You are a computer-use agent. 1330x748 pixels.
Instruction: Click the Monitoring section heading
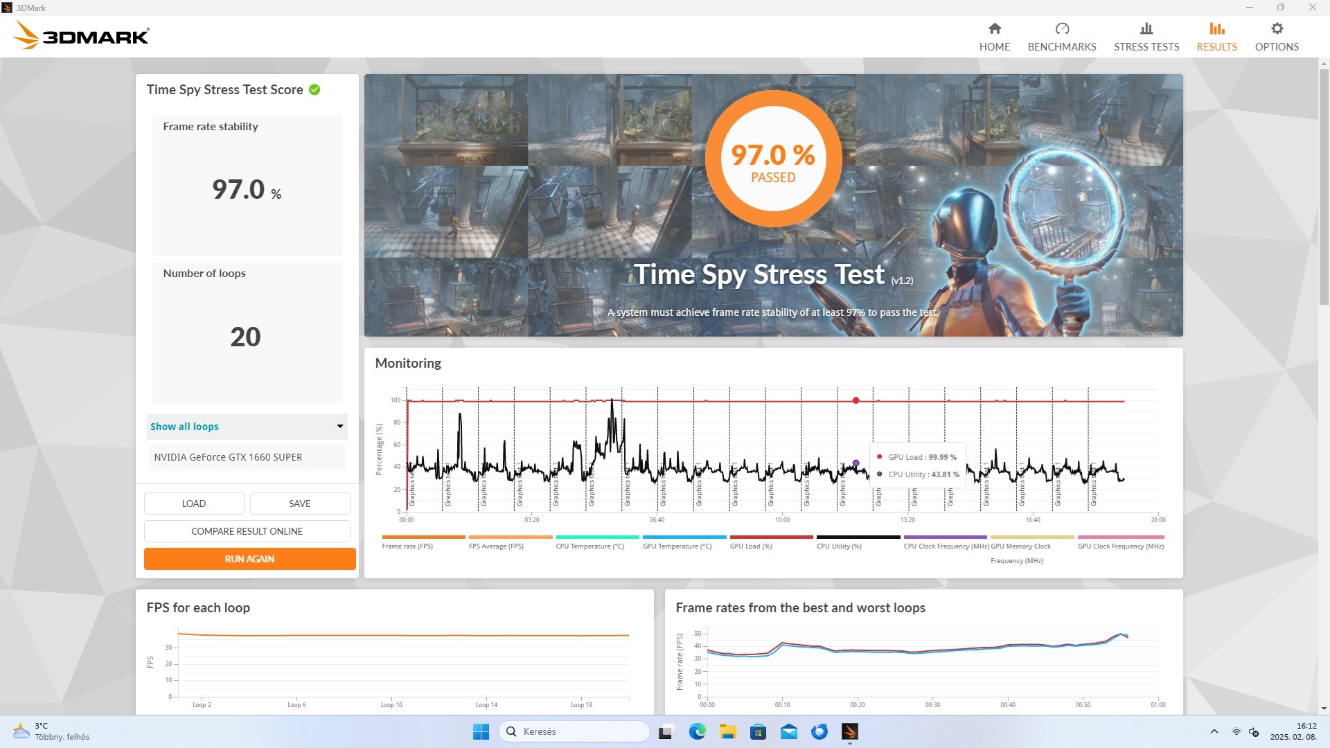pyautogui.click(x=408, y=363)
